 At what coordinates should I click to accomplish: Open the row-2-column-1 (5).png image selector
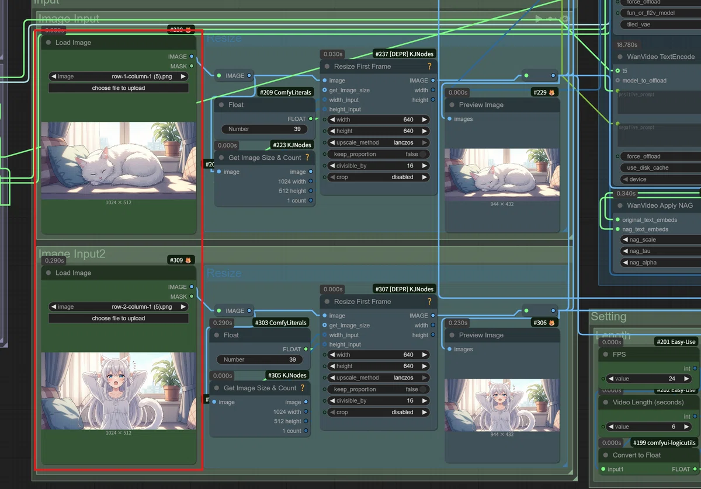119,306
